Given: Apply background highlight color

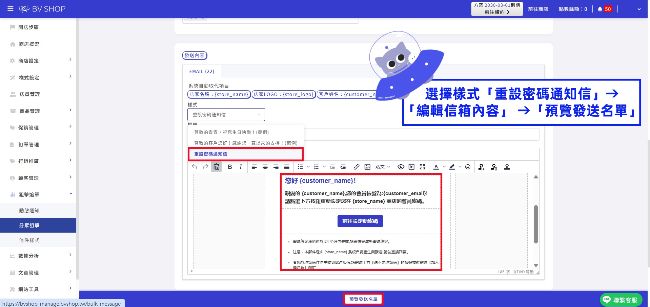Looking at the screenshot, I should [452, 167].
